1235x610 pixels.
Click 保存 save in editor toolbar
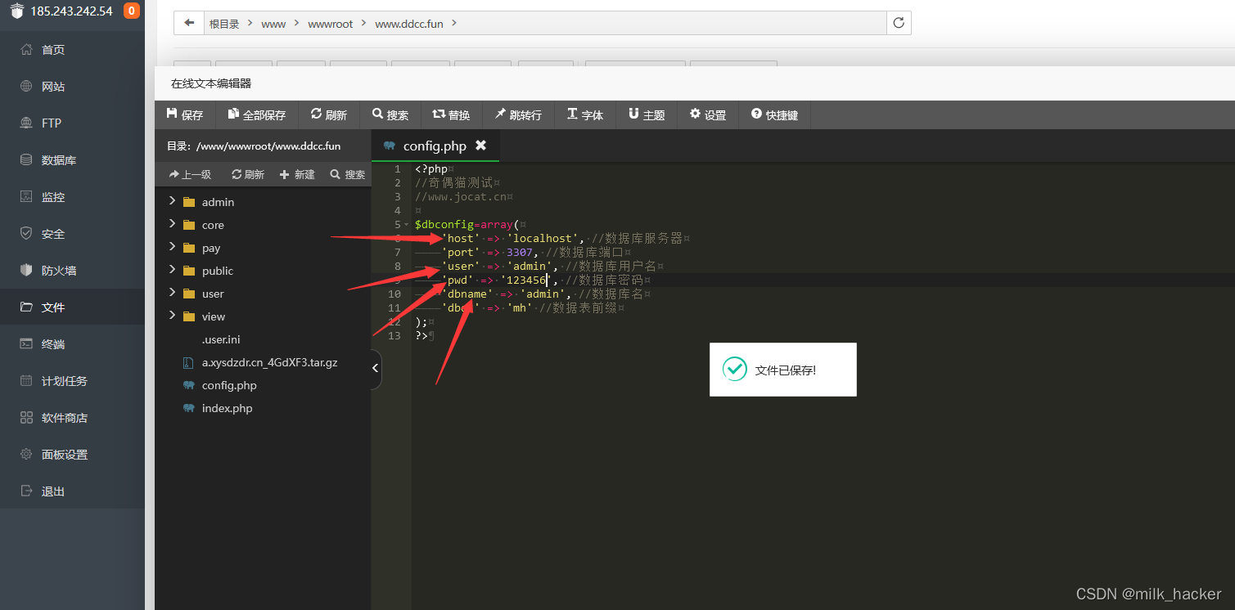[185, 115]
